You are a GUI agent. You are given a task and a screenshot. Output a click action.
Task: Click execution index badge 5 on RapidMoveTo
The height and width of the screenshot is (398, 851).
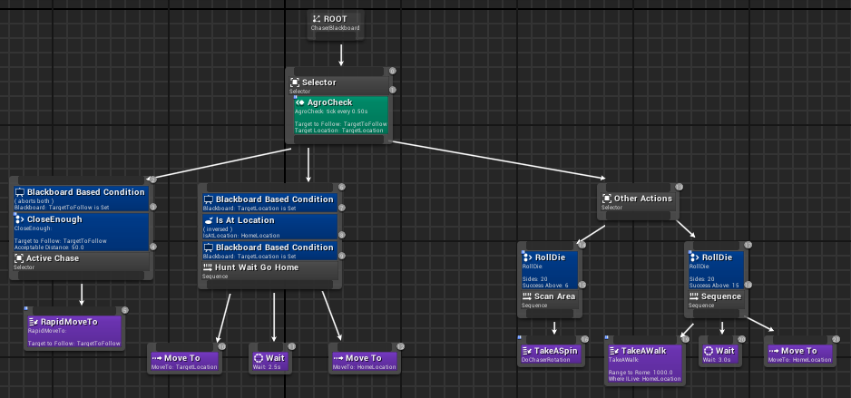(125, 310)
